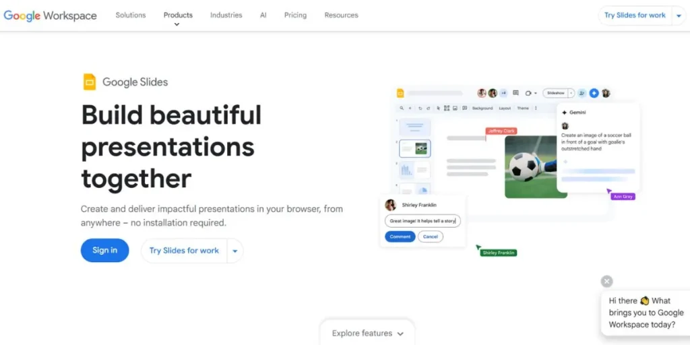Viewport: 690px width, 345px height.
Task: Click the green Shirley Franklin cursor label
Action: [x=499, y=253]
